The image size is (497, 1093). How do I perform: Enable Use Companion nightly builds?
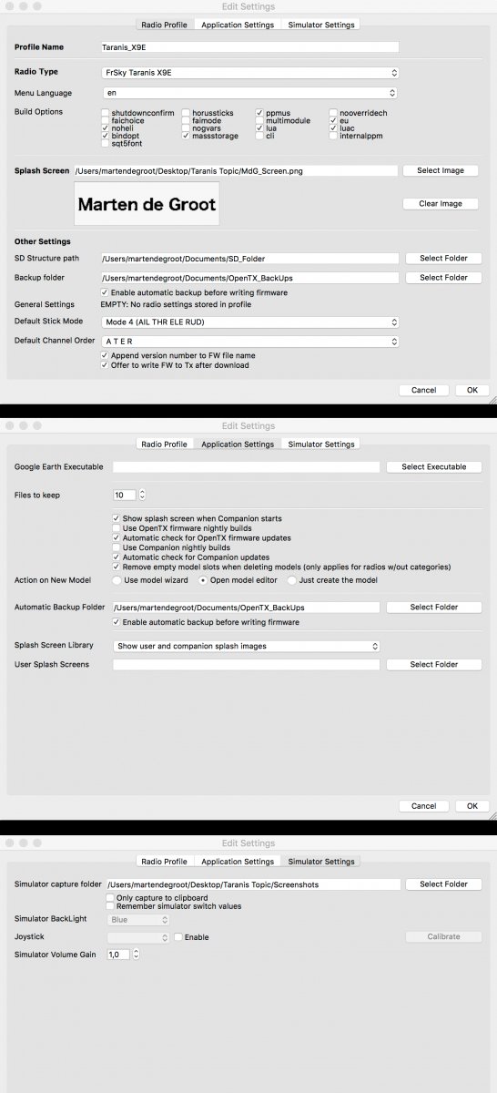coord(117,547)
